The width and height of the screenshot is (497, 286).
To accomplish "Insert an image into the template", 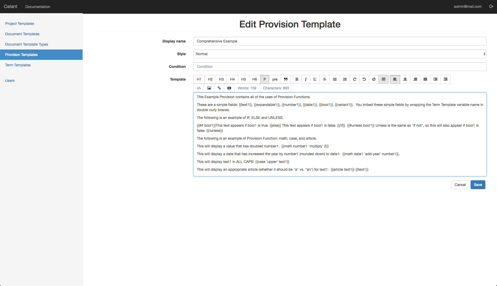I will [209, 88].
